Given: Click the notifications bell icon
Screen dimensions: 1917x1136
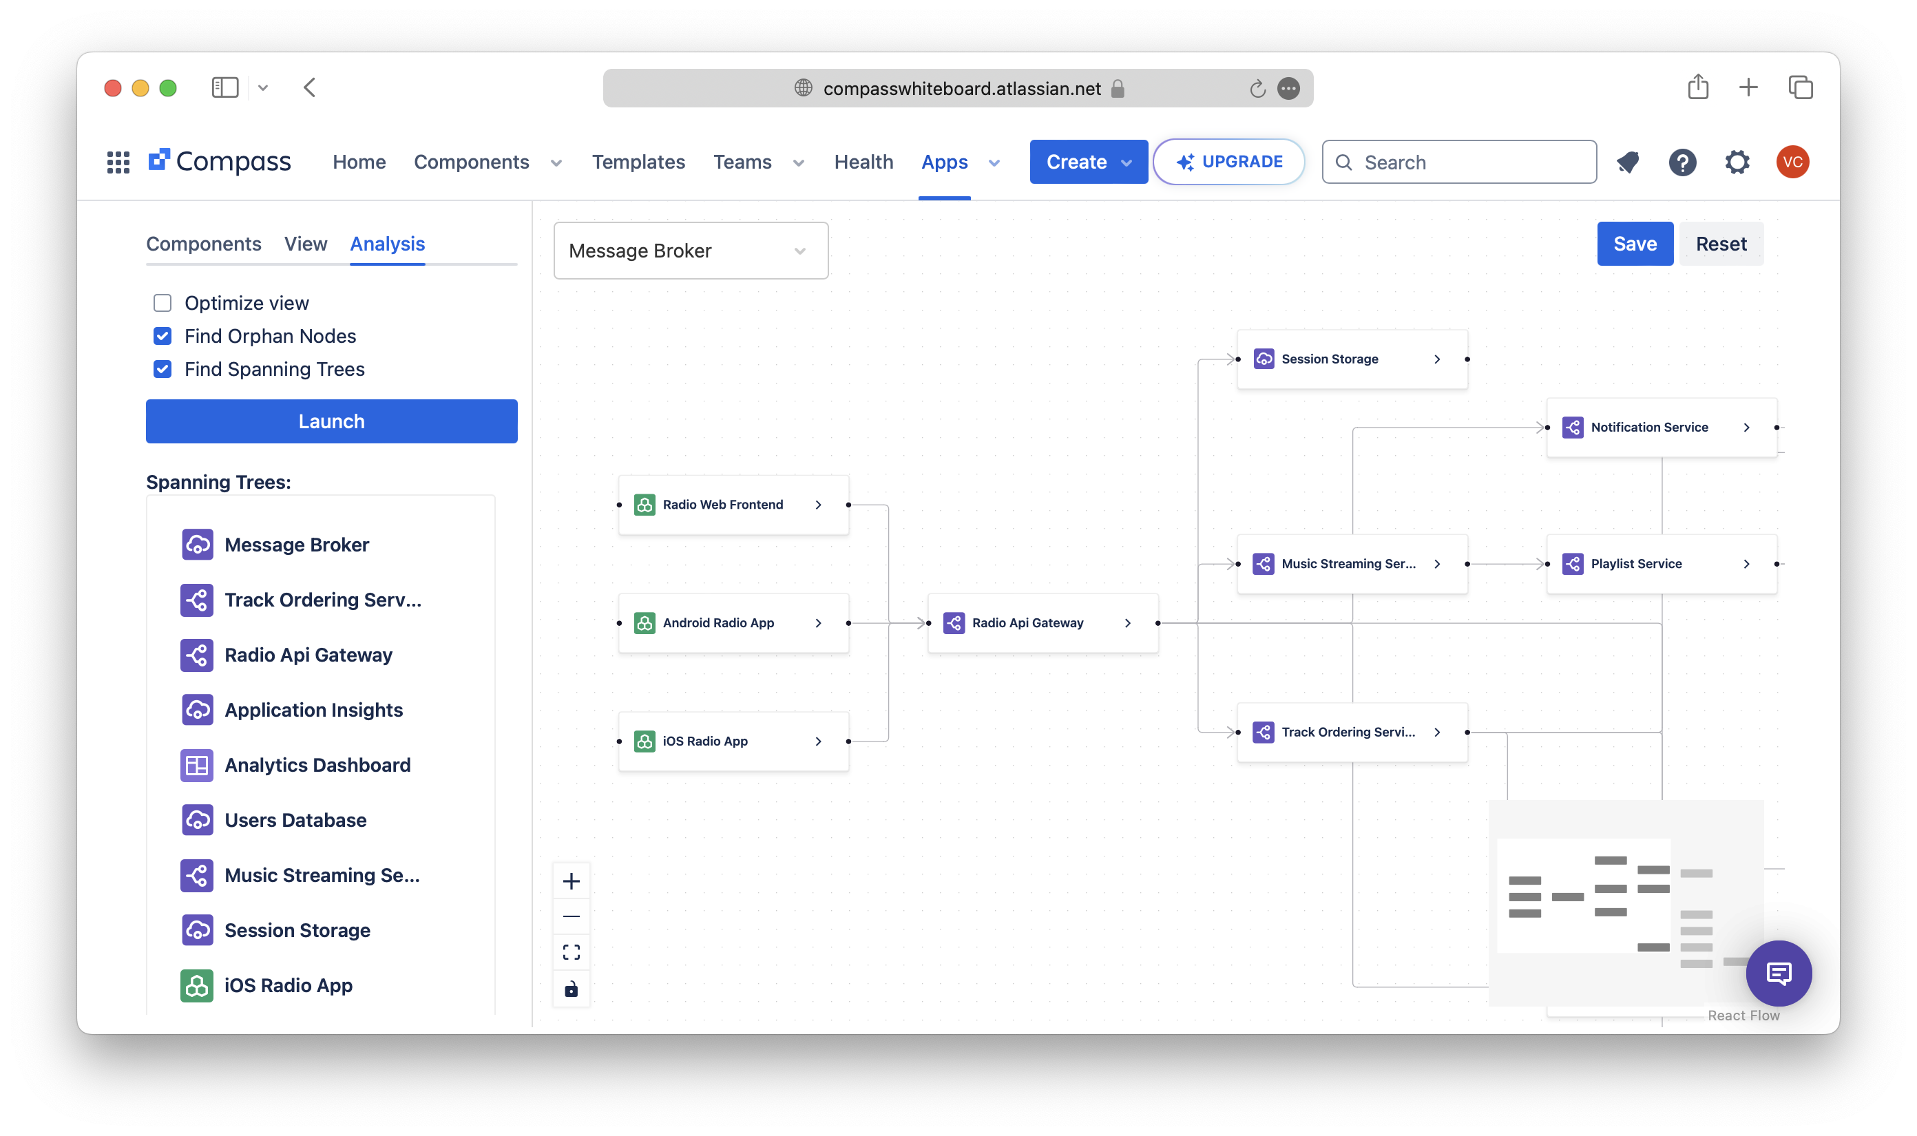Looking at the screenshot, I should pyautogui.click(x=1628, y=162).
